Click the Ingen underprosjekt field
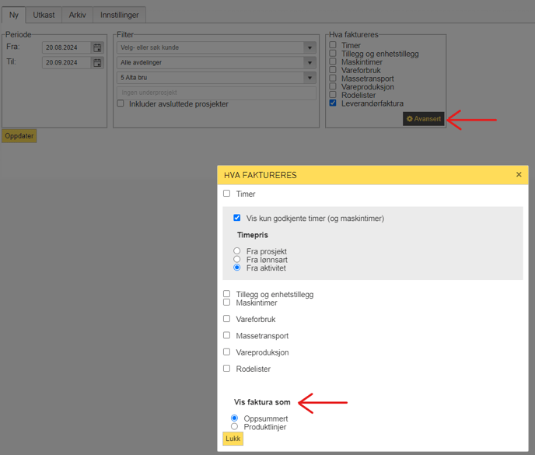Viewport: 535px width, 455px height. 216,93
